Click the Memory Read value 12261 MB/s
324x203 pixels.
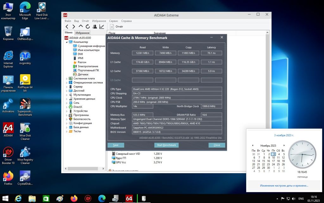[143, 53]
